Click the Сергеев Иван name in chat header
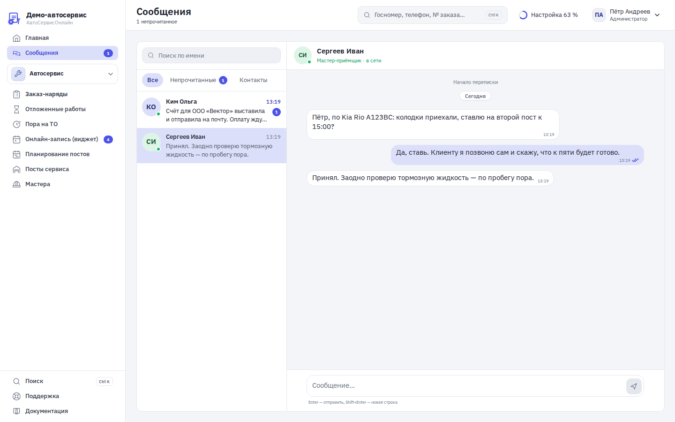The height and width of the screenshot is (422, 675). tap(340, 51)
